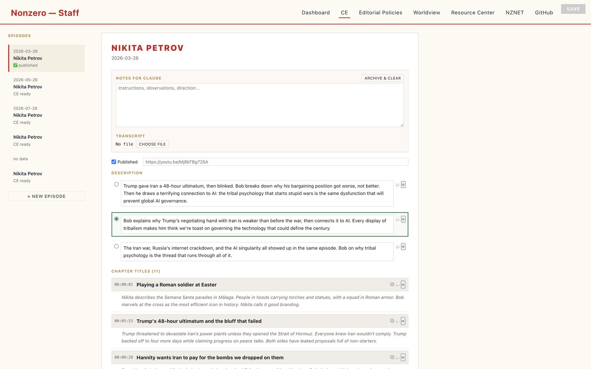This screenshot has width=591, height=369.
Task: Uncheck the Published checkbox
Action: pyautogui.click(x=114, y=162)
